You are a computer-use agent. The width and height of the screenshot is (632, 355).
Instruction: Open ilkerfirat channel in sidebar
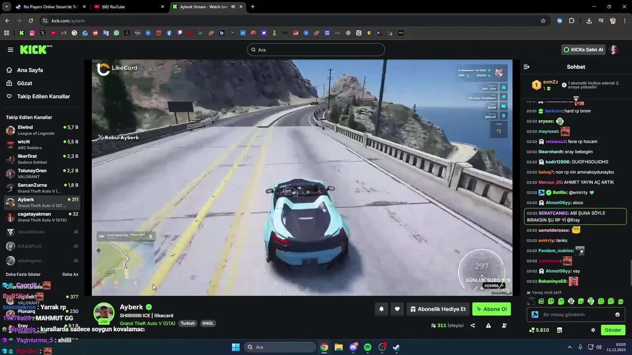coord(42,159)
